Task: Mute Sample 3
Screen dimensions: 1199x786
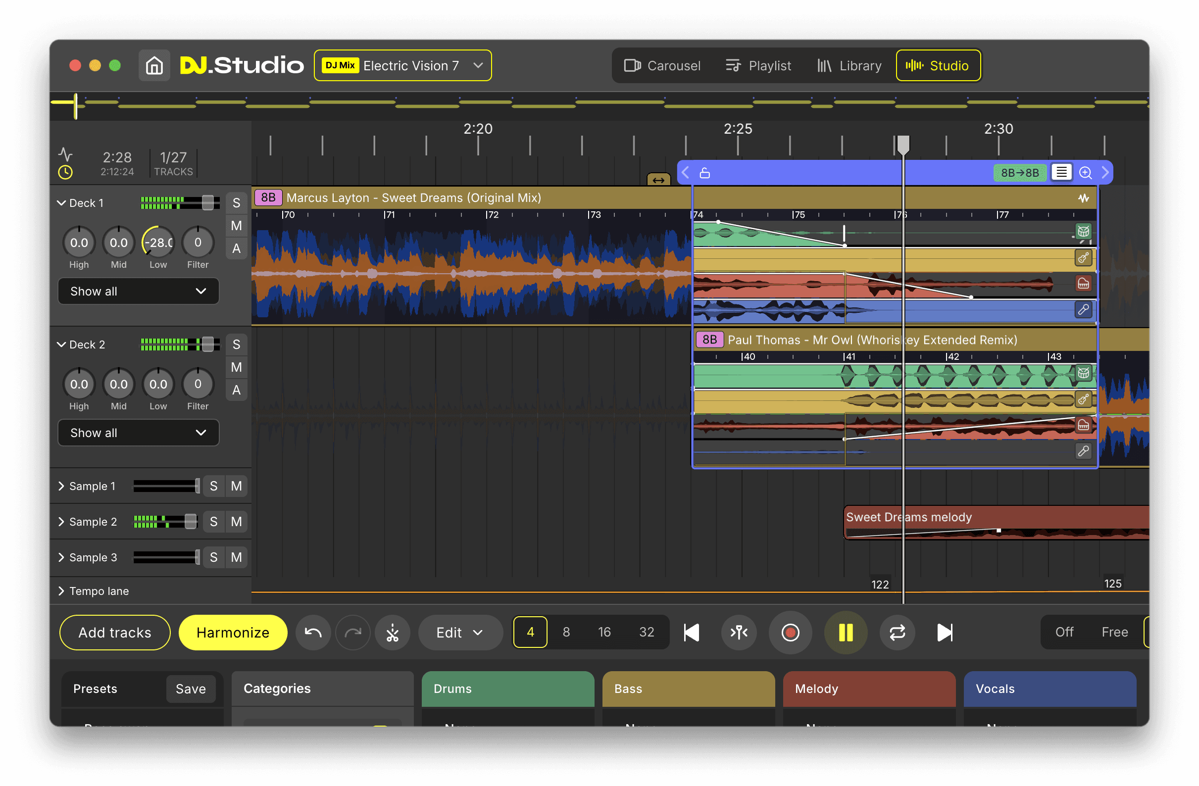Action: pos(236,557)
